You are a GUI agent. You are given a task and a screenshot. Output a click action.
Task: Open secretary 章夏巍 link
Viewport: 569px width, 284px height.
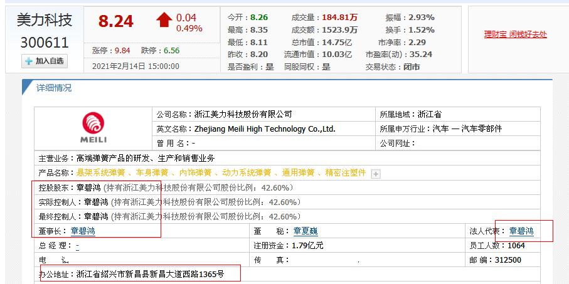click(306, 231)
